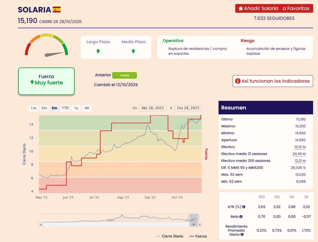Toggle the Cierre Diario legend series
Screen dimensions: 318x242
[x=170, y=236]
